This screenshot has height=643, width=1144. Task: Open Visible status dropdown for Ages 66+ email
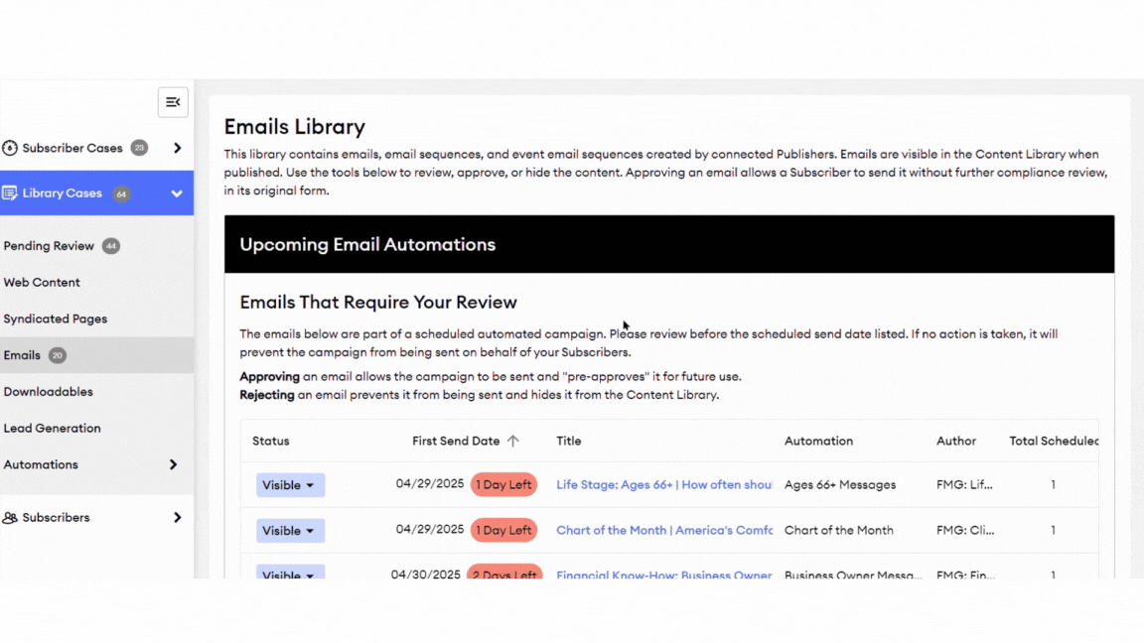(x=290, y=485)
